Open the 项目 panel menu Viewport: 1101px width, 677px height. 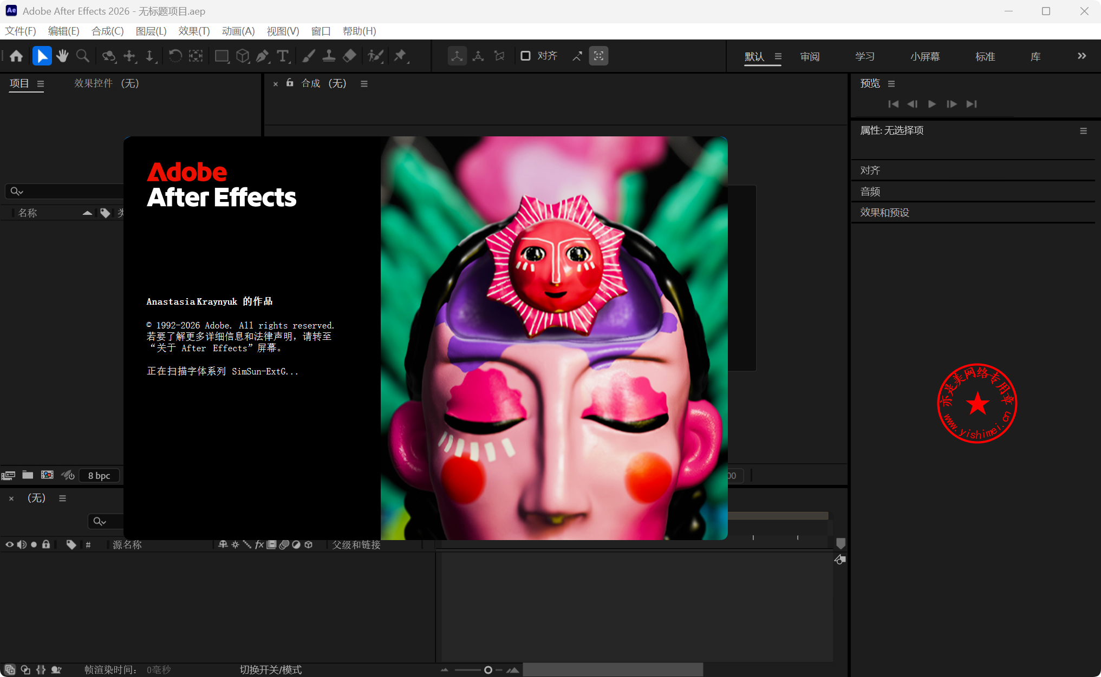click(x=41, y=83)
